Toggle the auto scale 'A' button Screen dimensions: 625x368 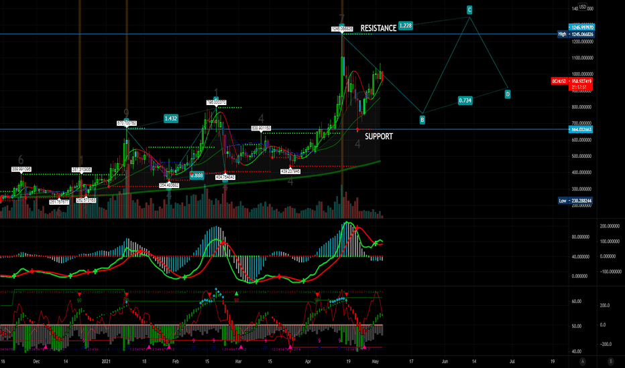[x=583, y=361]
